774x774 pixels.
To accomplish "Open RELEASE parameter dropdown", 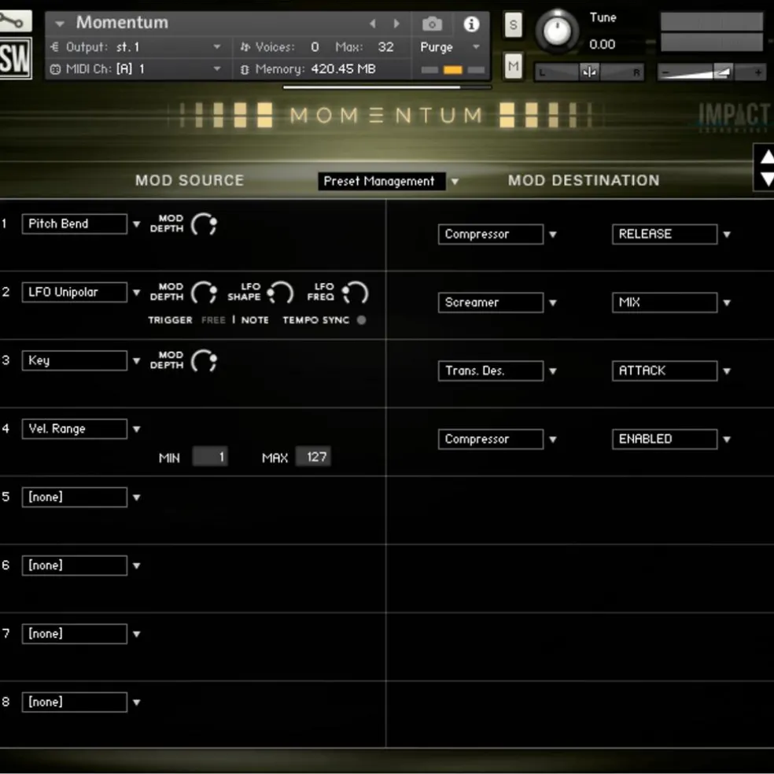I will [x=727, y=234].
